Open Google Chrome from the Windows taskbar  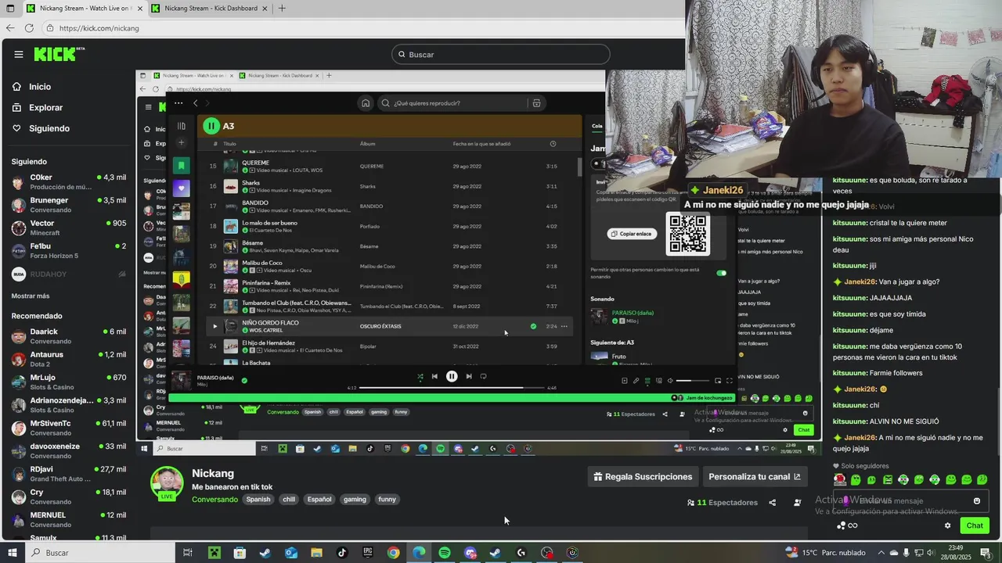point(394,553)
